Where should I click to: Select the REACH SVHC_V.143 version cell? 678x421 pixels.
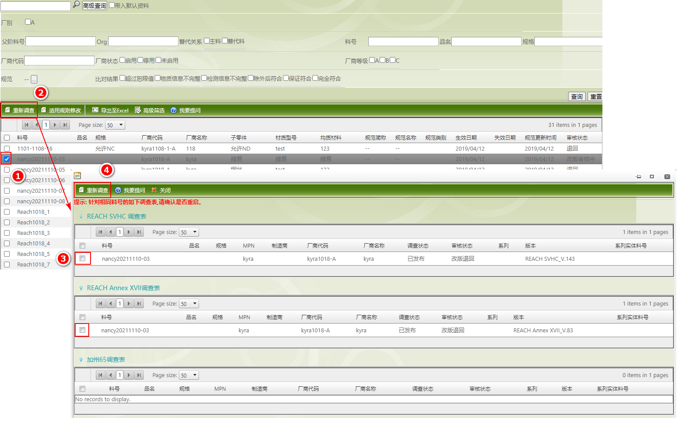point(550,259)
